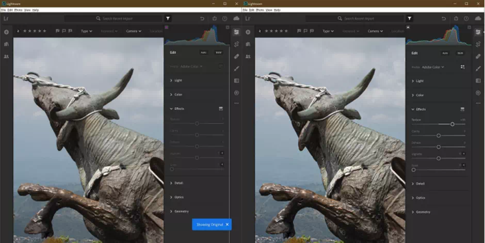Toggle shadow clipping indicator in left window histogram
The width and height of the screenshot is (485, 243).
pos(167,27)
